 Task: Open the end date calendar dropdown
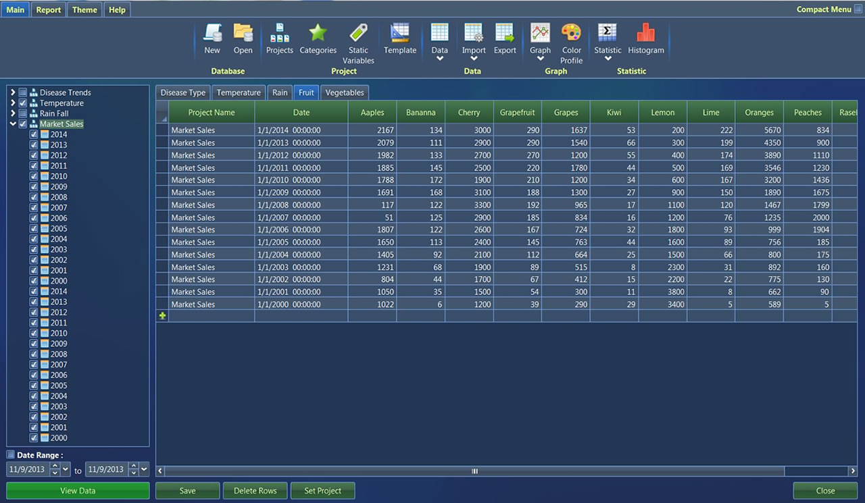click(x=144, y=469)
